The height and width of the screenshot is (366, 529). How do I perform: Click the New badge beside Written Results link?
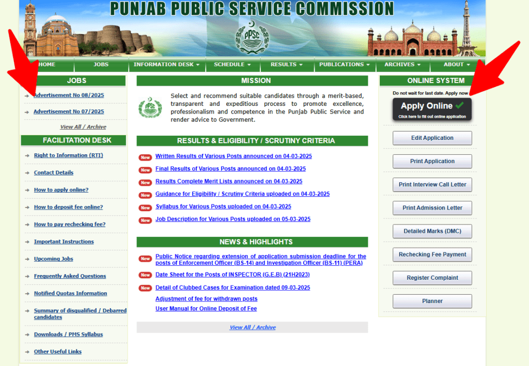click(145, 157)
